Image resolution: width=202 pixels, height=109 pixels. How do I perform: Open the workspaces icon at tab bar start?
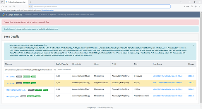pos(2,2)
